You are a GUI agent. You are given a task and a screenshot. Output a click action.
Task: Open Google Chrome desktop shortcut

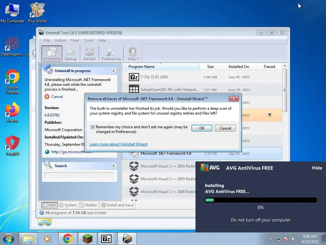point(12,82)
